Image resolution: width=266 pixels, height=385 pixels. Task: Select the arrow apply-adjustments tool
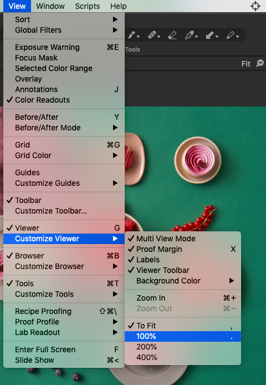point(210,36)
